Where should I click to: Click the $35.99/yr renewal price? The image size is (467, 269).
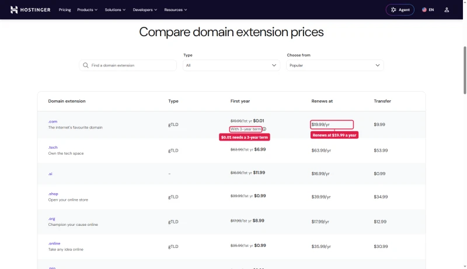[321, 246]
